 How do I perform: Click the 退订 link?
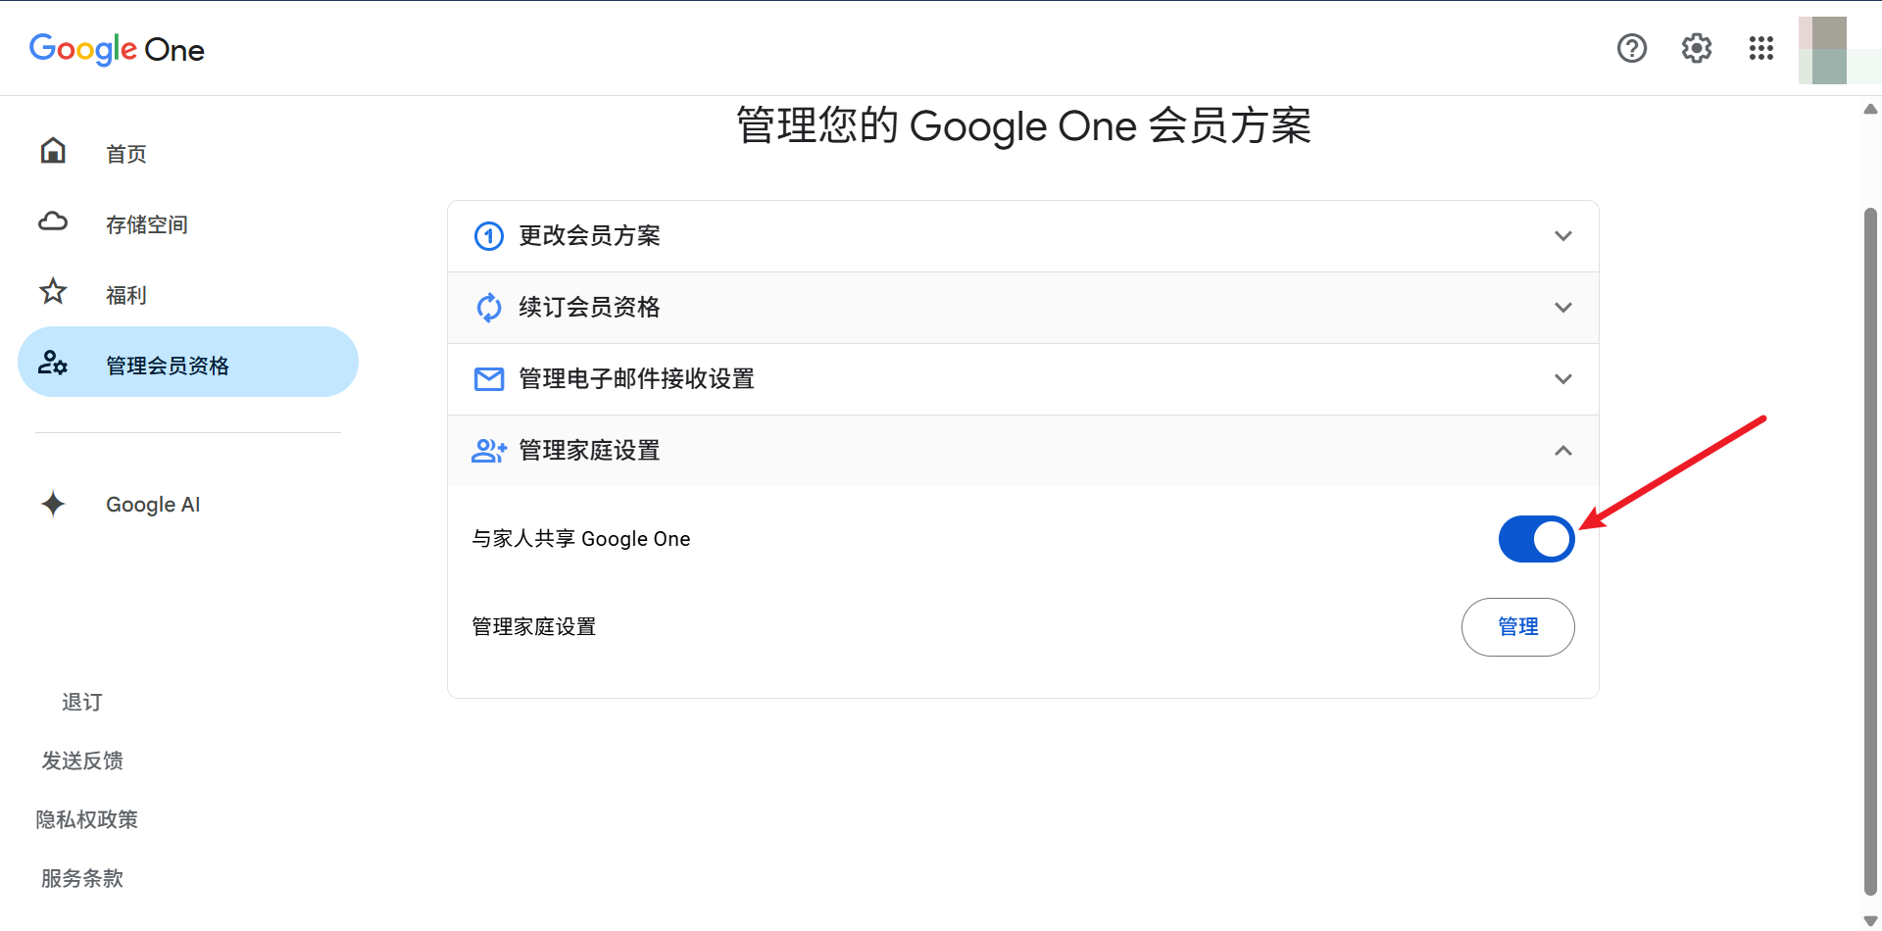(x=82, y=703)
